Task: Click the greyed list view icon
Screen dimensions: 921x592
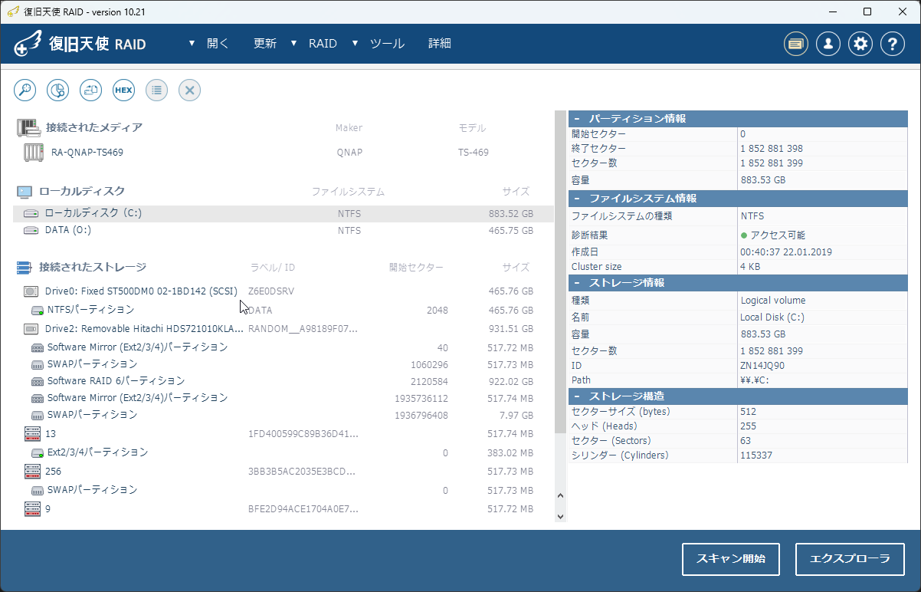Action: coord(156,90)
